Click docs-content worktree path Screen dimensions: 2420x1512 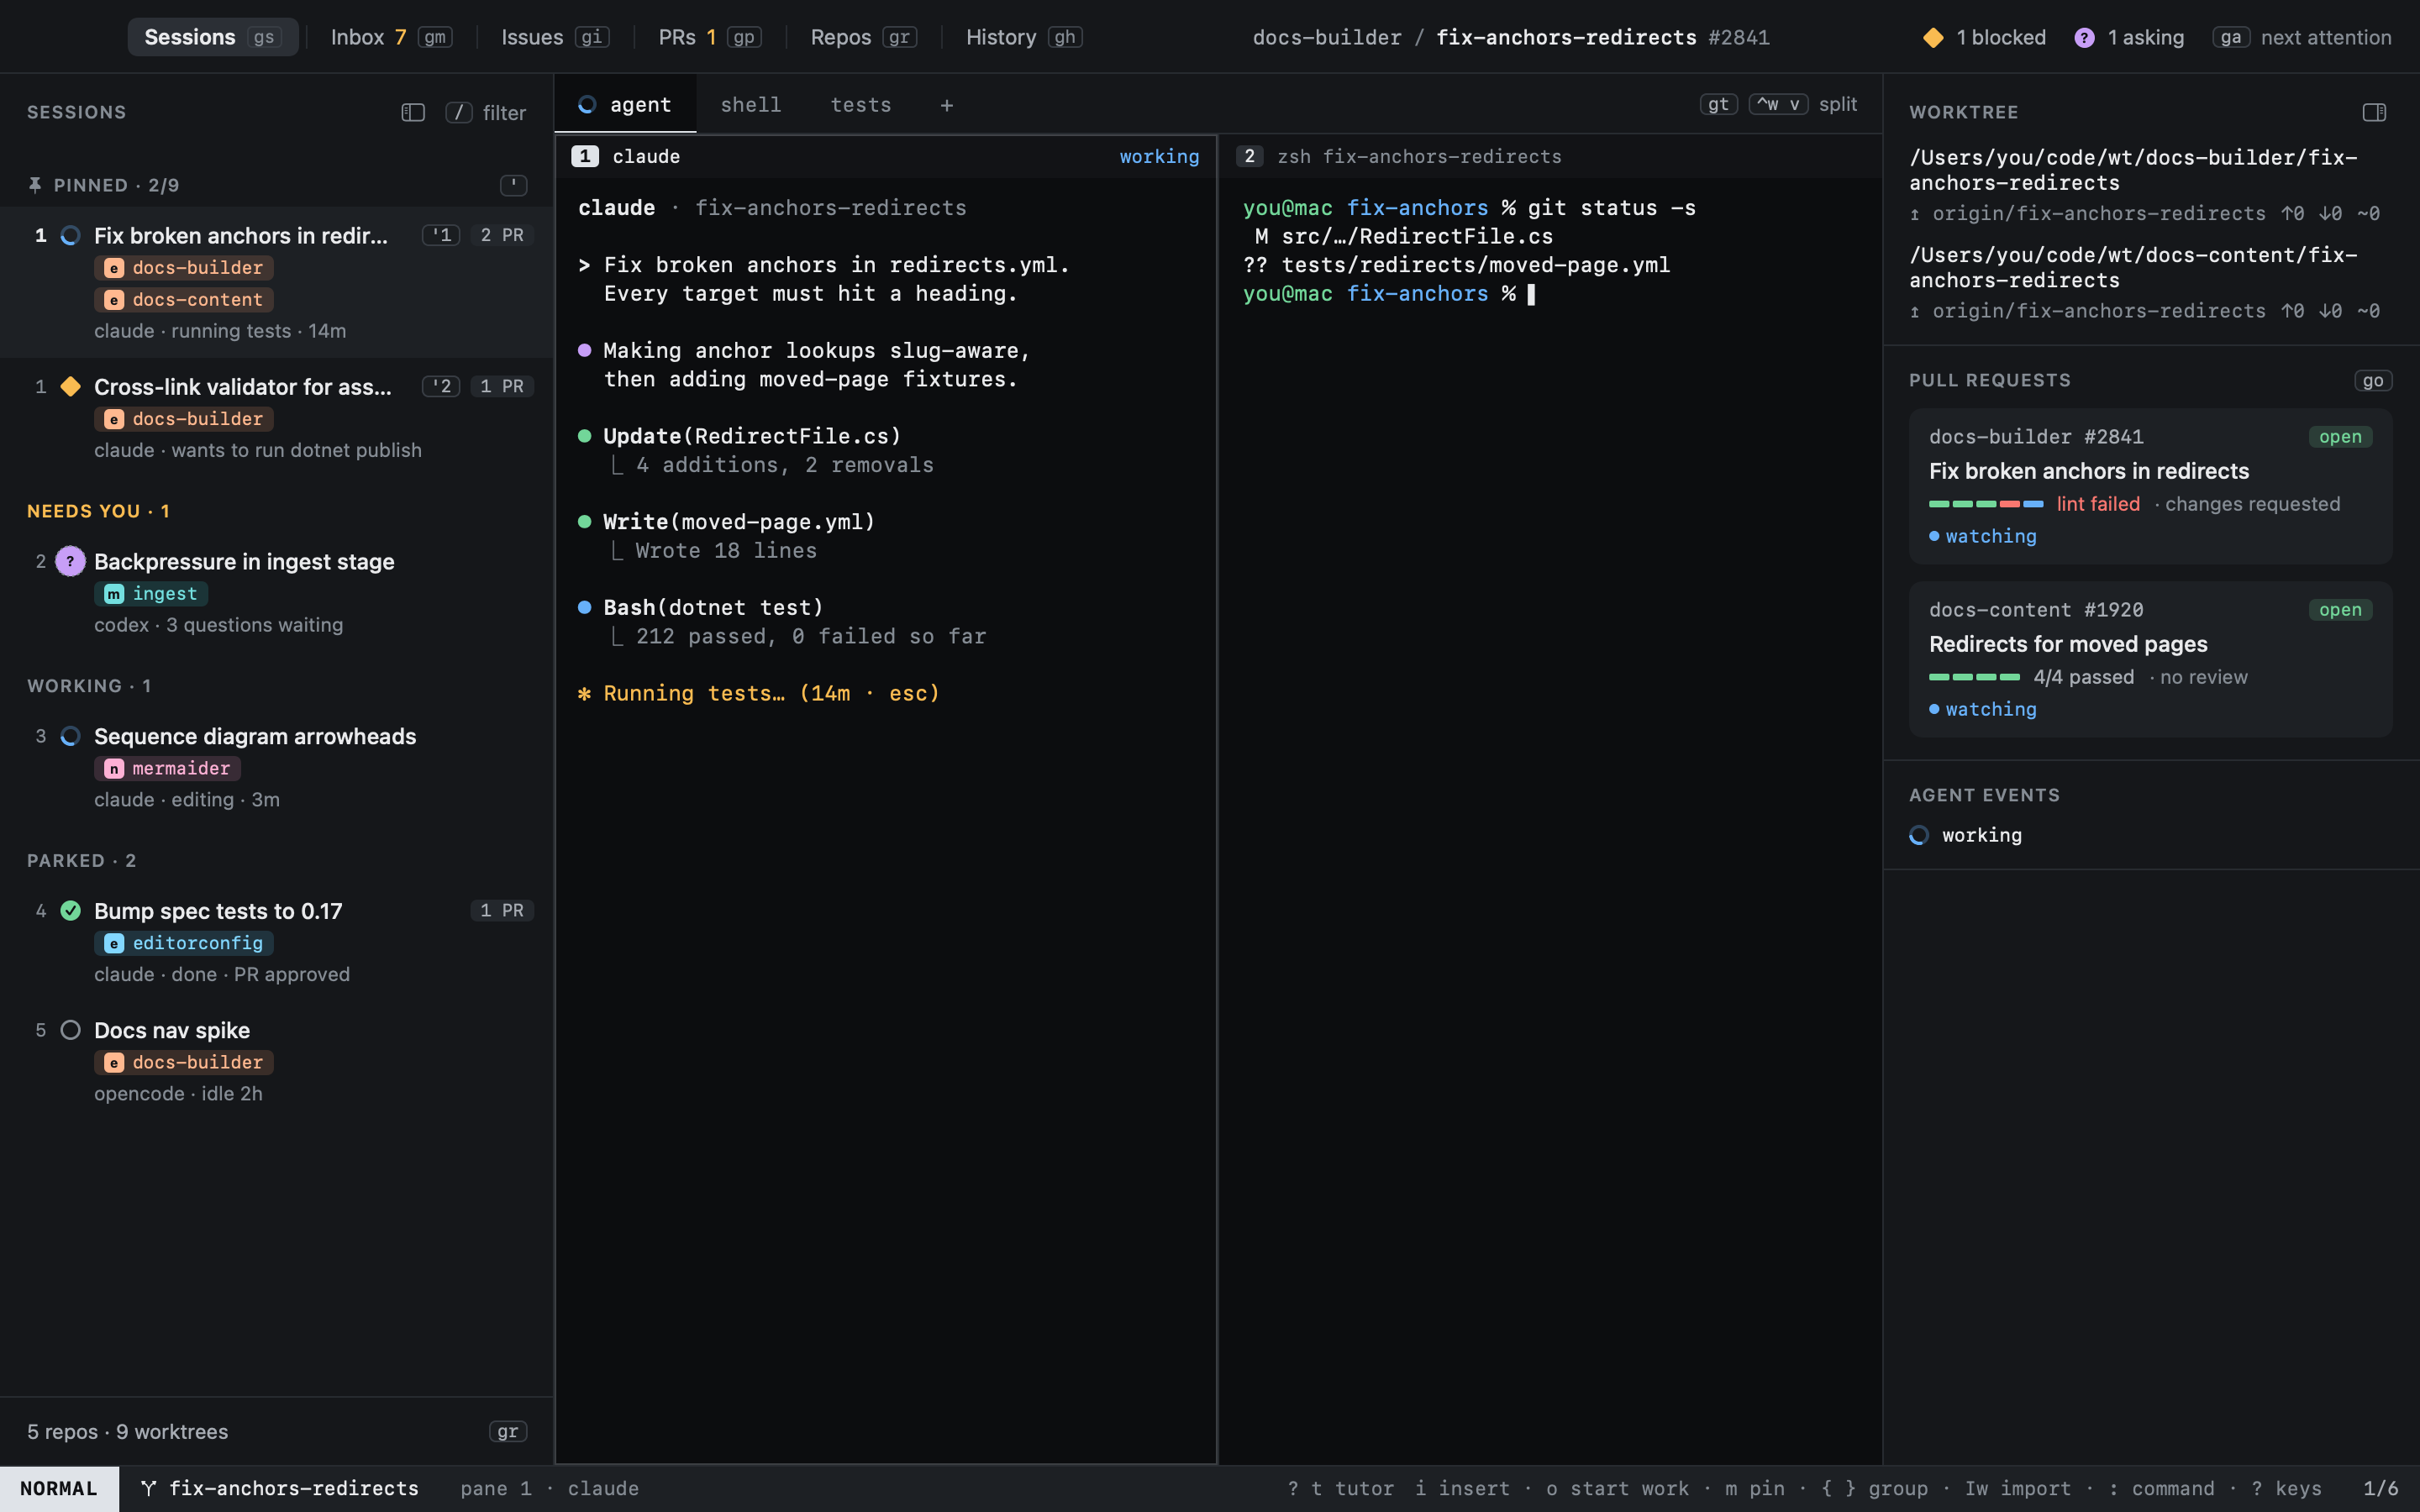click(x=2133, y=268)
